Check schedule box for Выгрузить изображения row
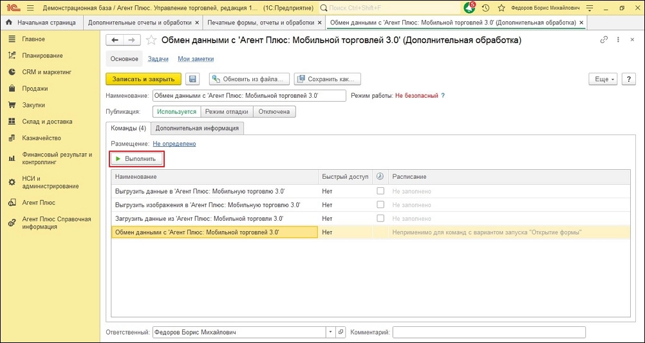Screen dimensions: 645x343 coord(380,204)
